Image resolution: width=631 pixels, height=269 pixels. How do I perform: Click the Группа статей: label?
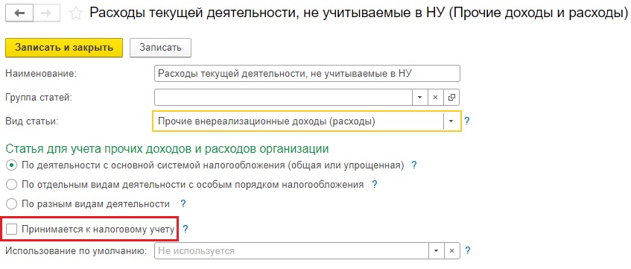pyautogui.click(x=39, y=97)
